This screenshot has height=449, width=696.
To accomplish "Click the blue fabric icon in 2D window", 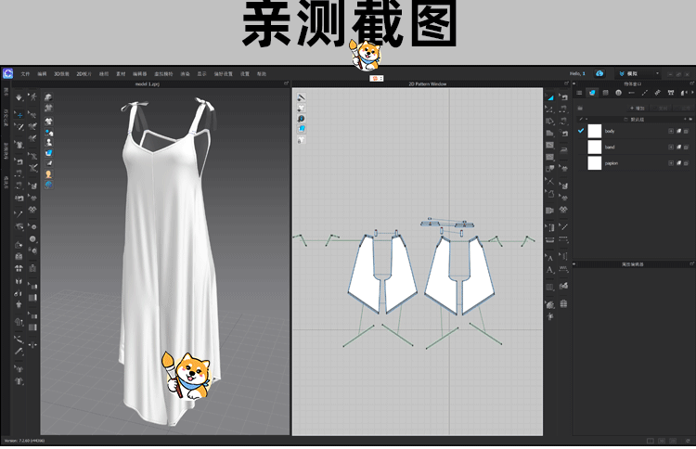I will pos(302,130).
